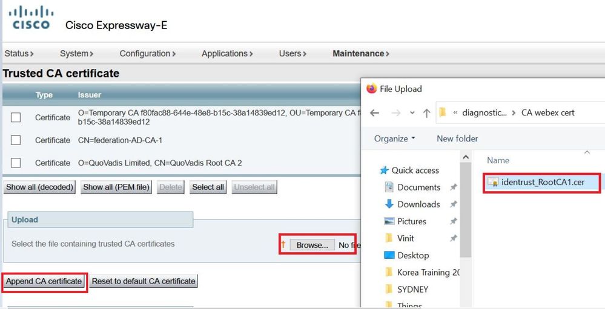This screenshot has width=605, height=309.
Task: Click Append CA certificate button
Action: [44, 281]
